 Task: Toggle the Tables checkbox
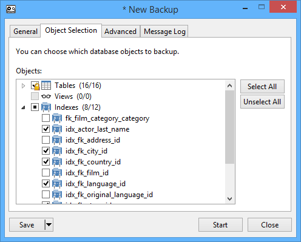pyautogui.click(x=35, y=86)
